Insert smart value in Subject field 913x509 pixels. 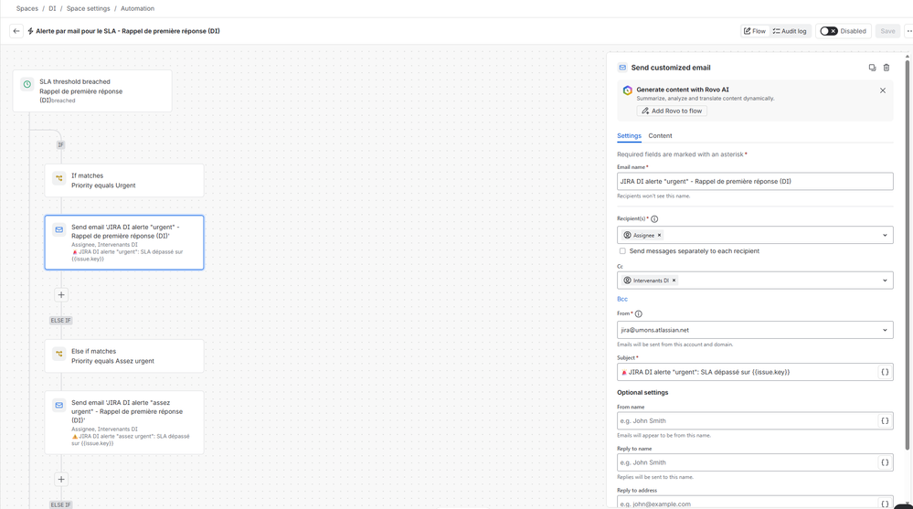pos(885,372)
